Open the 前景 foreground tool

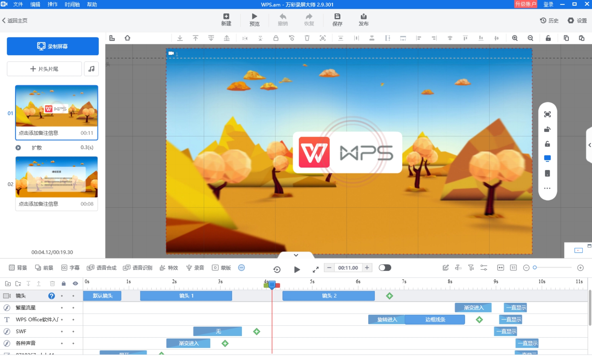click(x=44, y=268)
